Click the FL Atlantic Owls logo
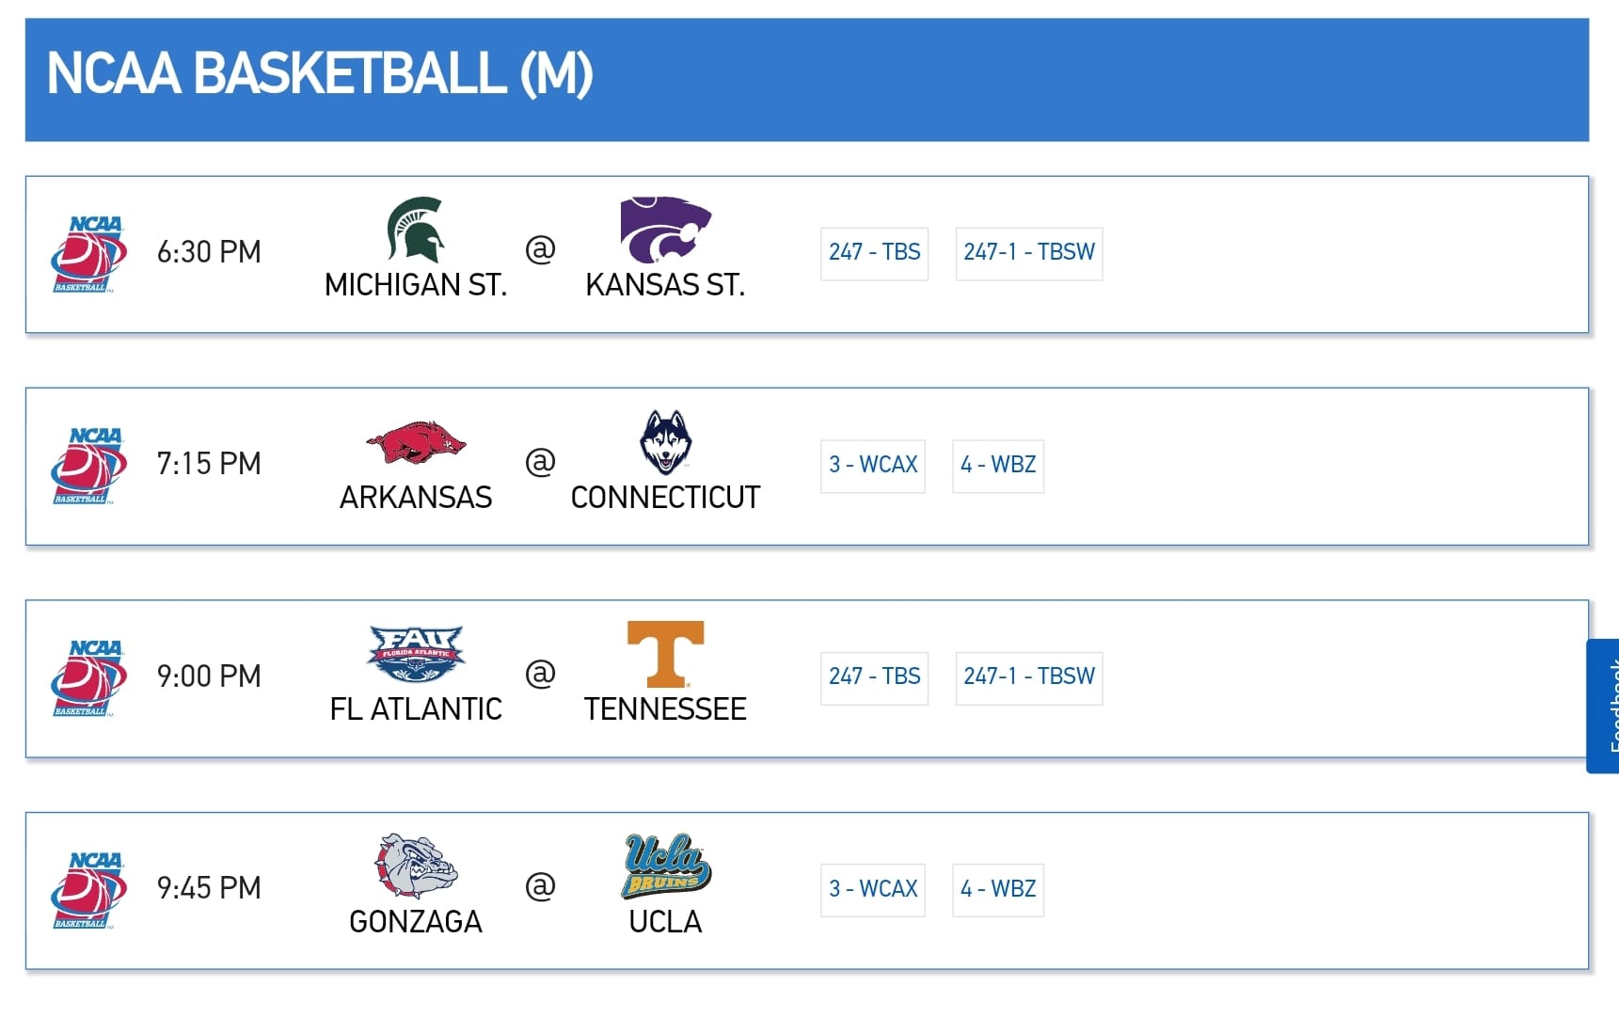Viewport: 1619px width, 1018px height. pos(416,654)
